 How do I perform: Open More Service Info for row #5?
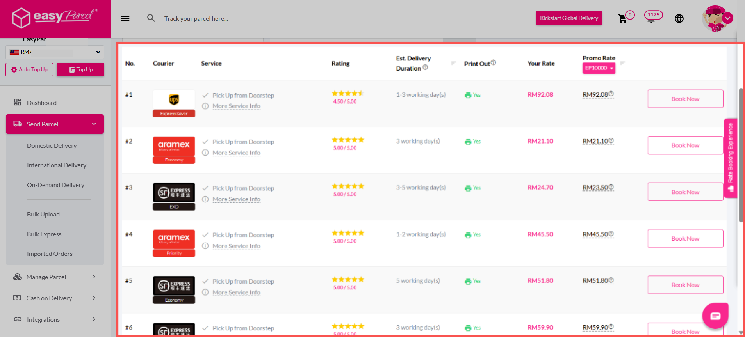[x=236, y=292]
